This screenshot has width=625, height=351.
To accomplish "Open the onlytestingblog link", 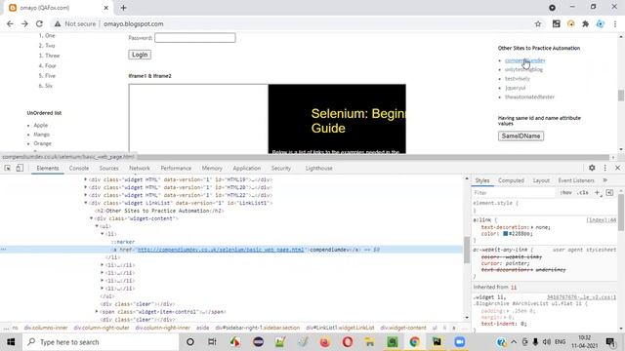I will coord(523,69).
